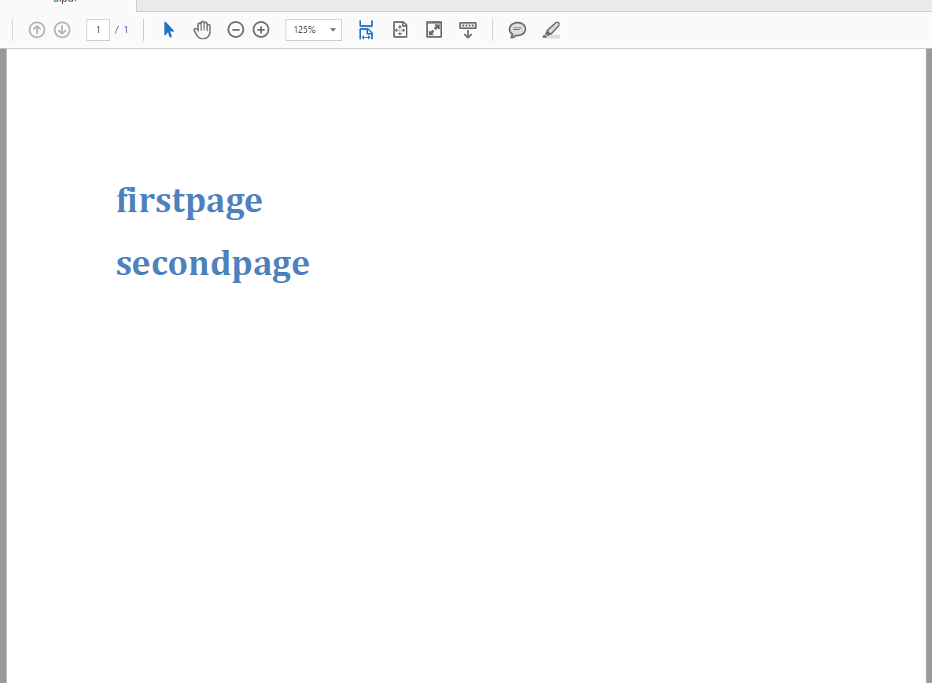Select the Highlight text tool
The height and width of the screenshot is (683, 932).
[551, 30]
